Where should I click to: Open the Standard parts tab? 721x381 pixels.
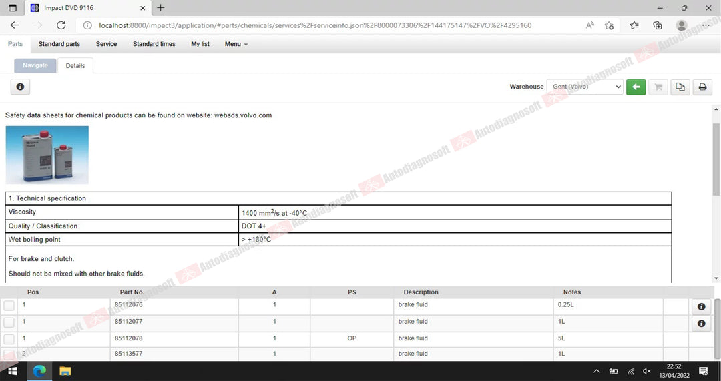pos(59,44)
